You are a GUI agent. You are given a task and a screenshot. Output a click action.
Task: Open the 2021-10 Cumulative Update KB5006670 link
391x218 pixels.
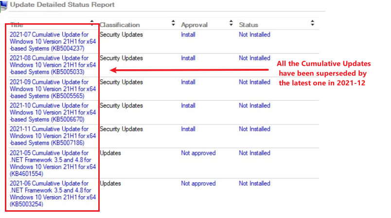tap(53, 112)
